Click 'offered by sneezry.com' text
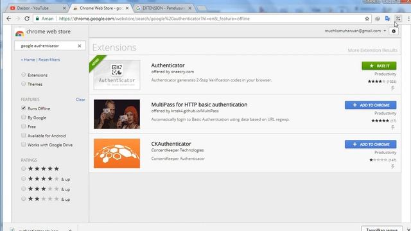411x231 pixels. tap(173, 72)
